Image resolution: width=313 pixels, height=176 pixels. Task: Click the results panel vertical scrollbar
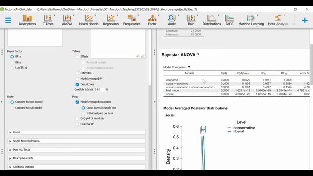[312, 65]
